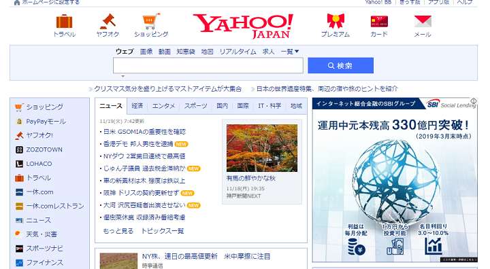
Task: Open headline 香港デモ 邦人男性を逮捕
Action: [x=138, y=144]
